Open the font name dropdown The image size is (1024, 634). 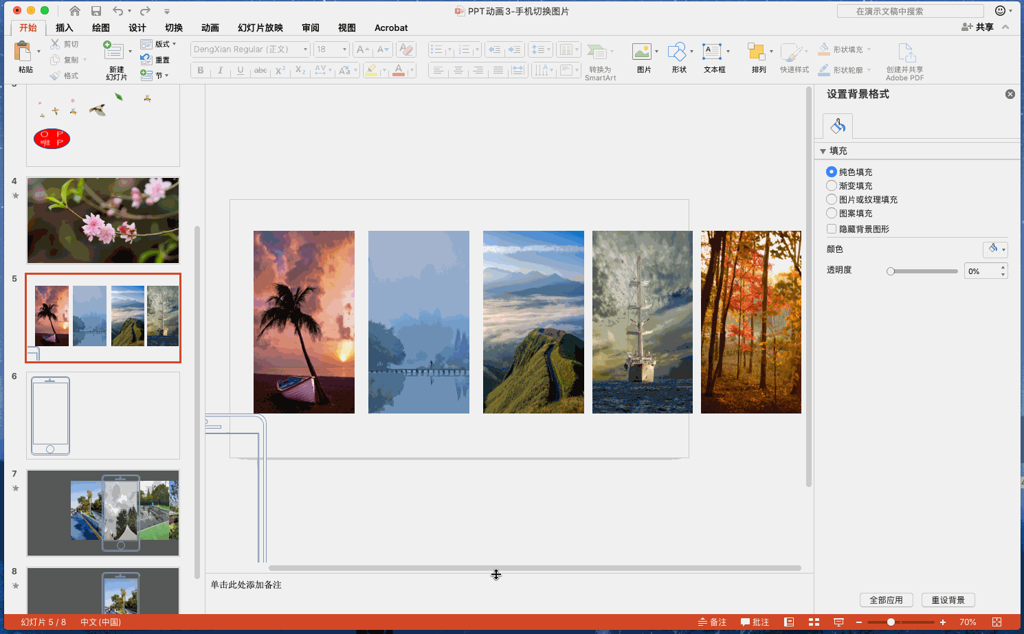[x=306, y=49]
